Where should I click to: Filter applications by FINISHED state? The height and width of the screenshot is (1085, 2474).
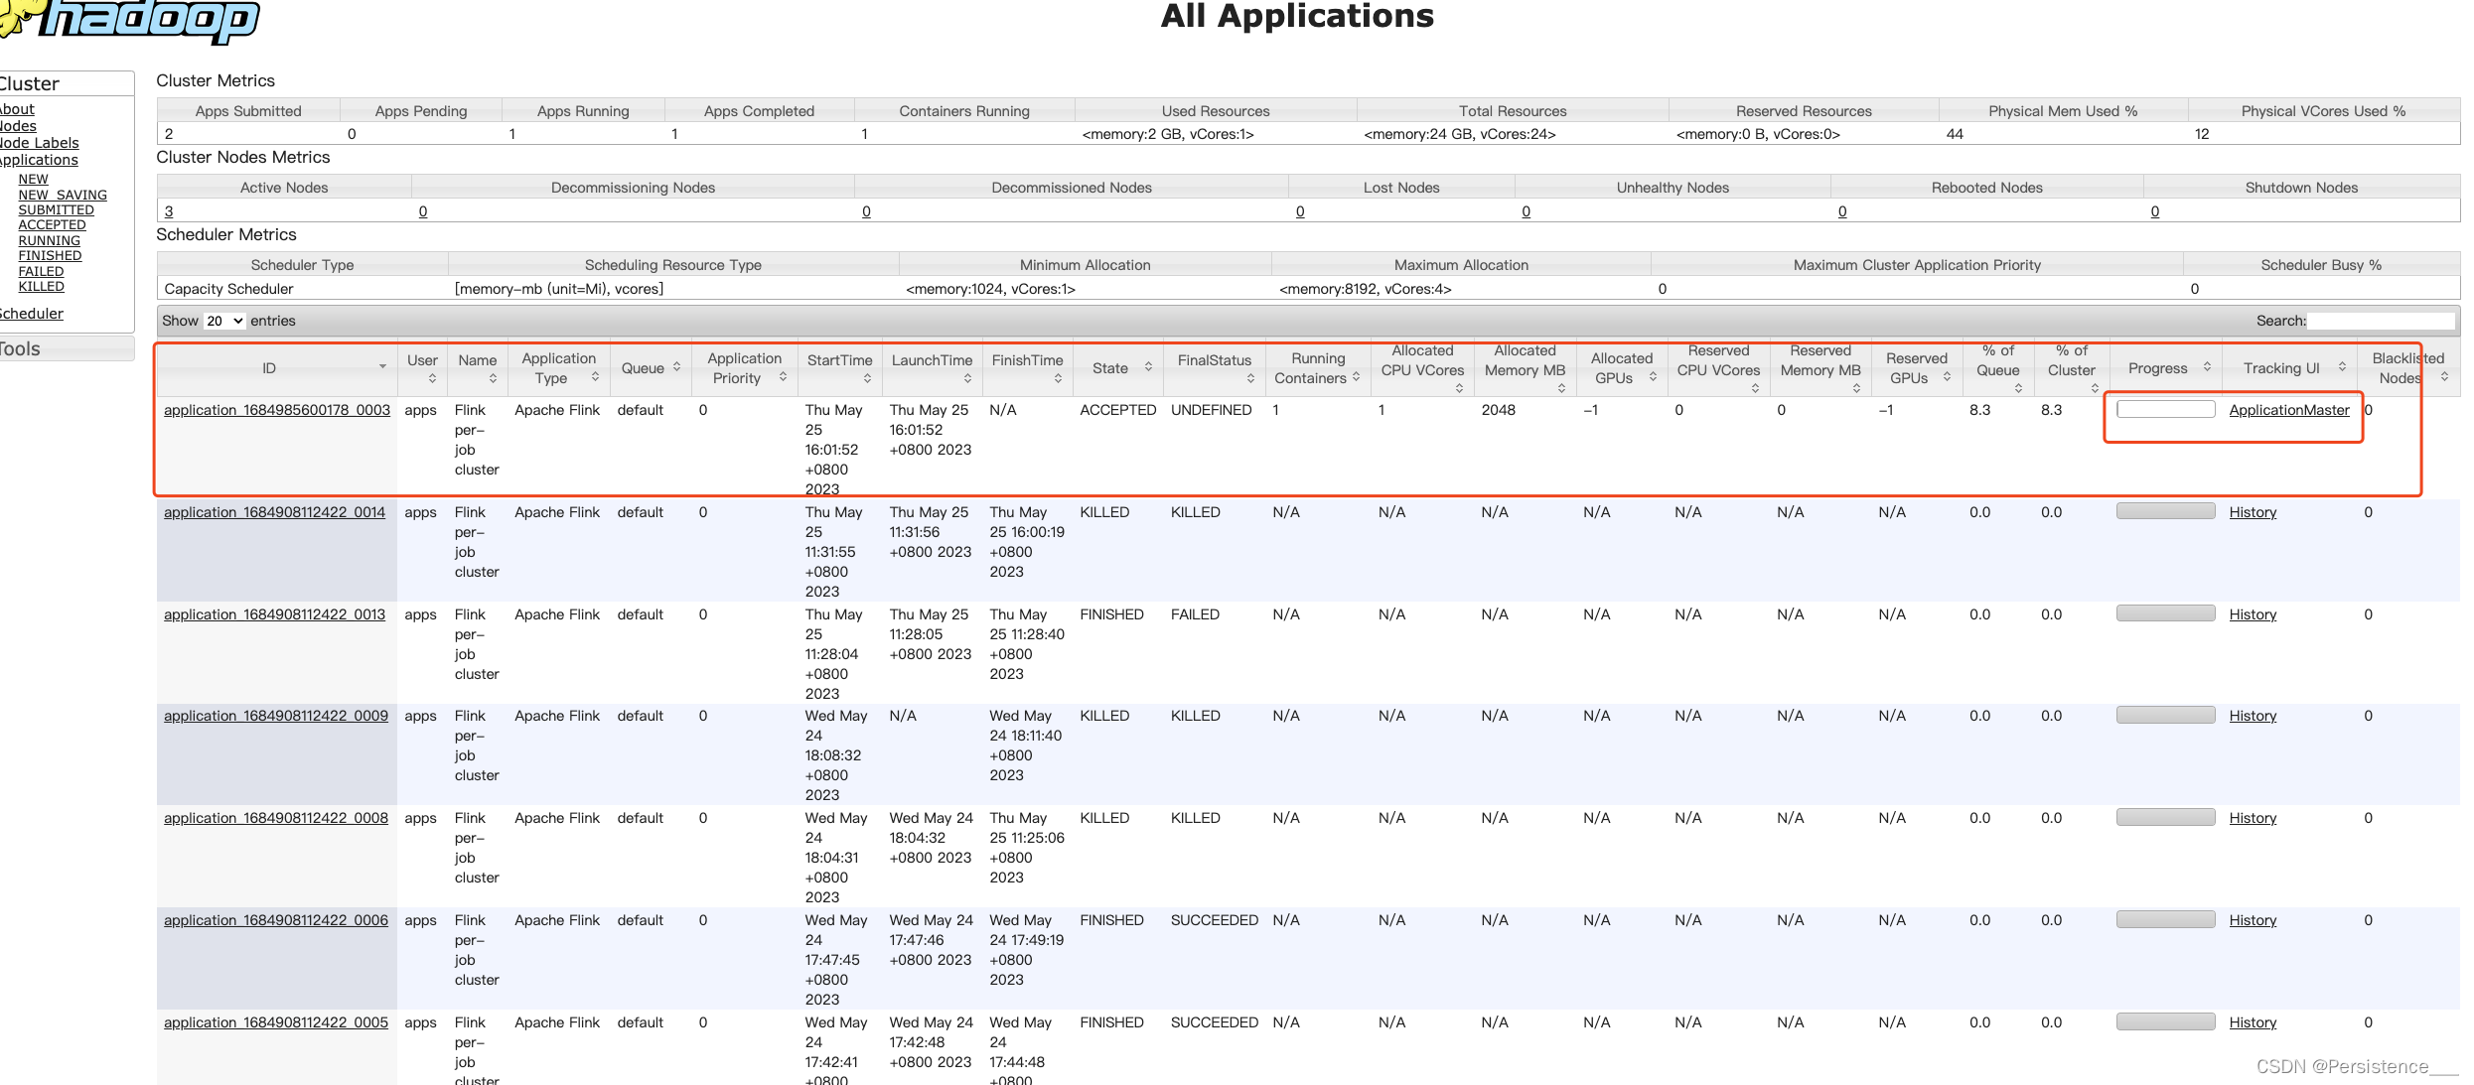(50, 256)
